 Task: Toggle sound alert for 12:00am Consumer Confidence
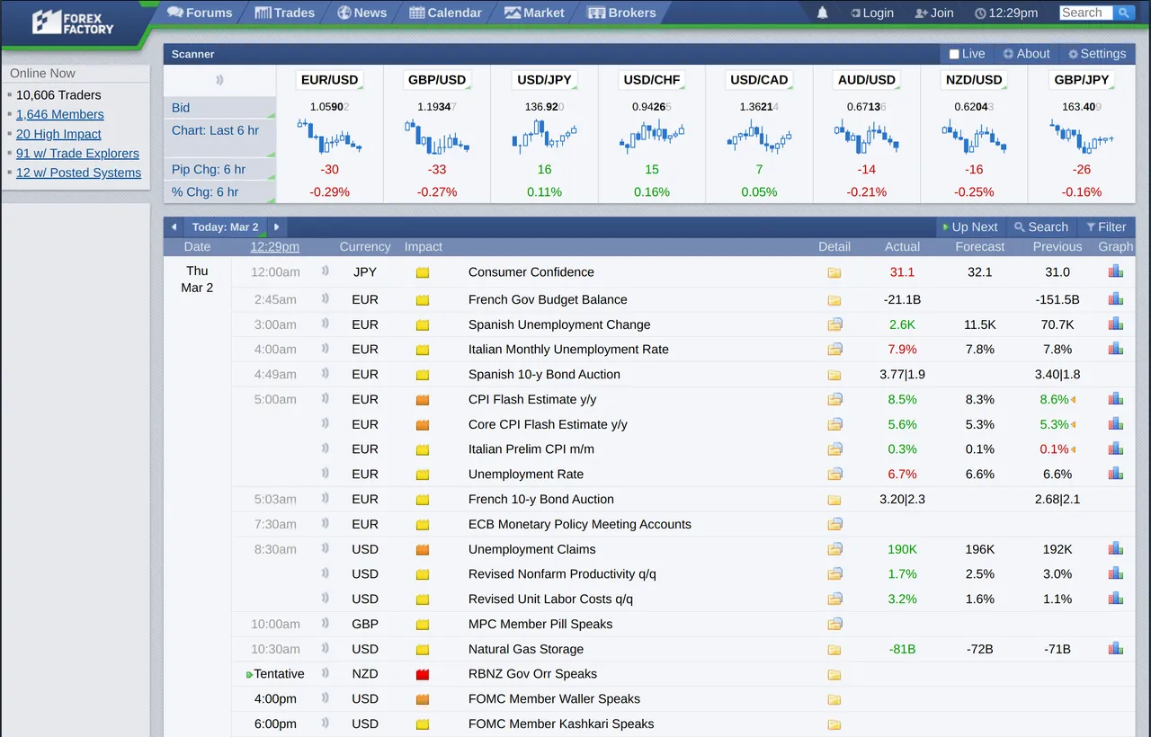tap(326, 271)
